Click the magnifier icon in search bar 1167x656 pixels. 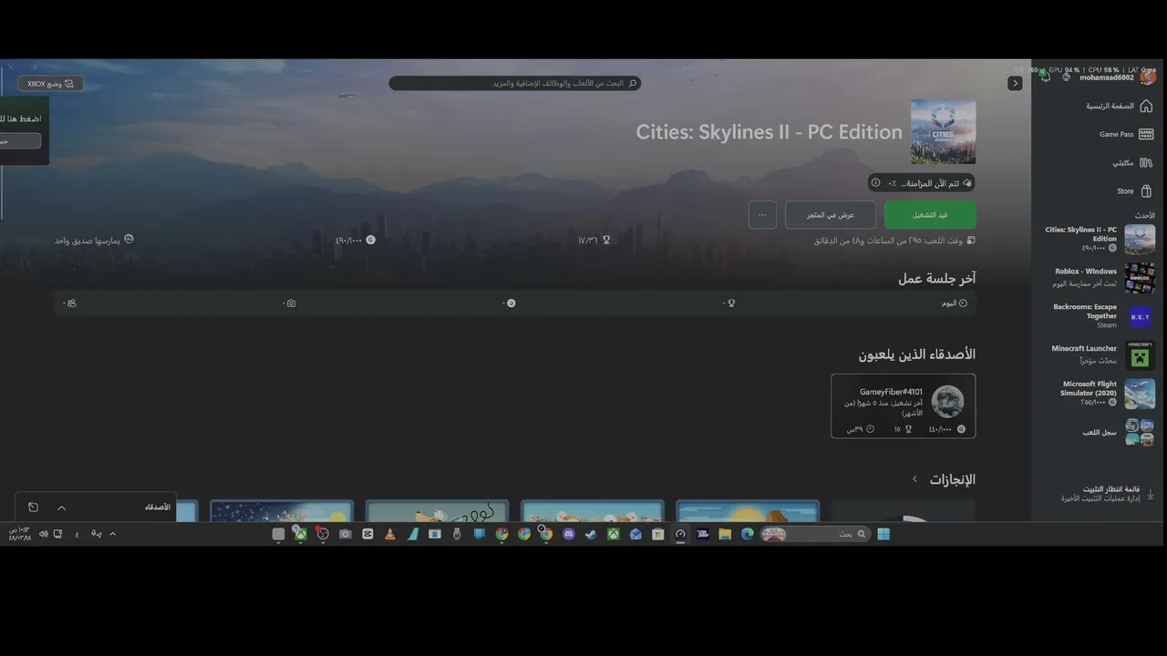tap(634, 83)
